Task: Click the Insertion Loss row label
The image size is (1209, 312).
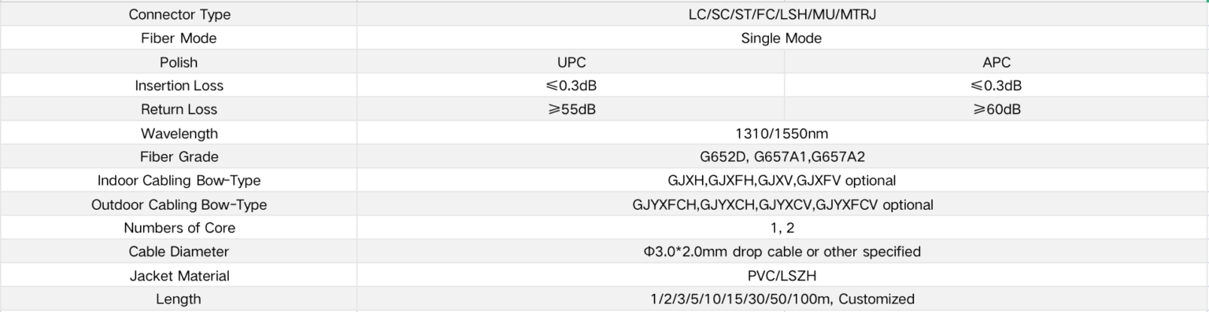Action: click(x=179, y=86)
